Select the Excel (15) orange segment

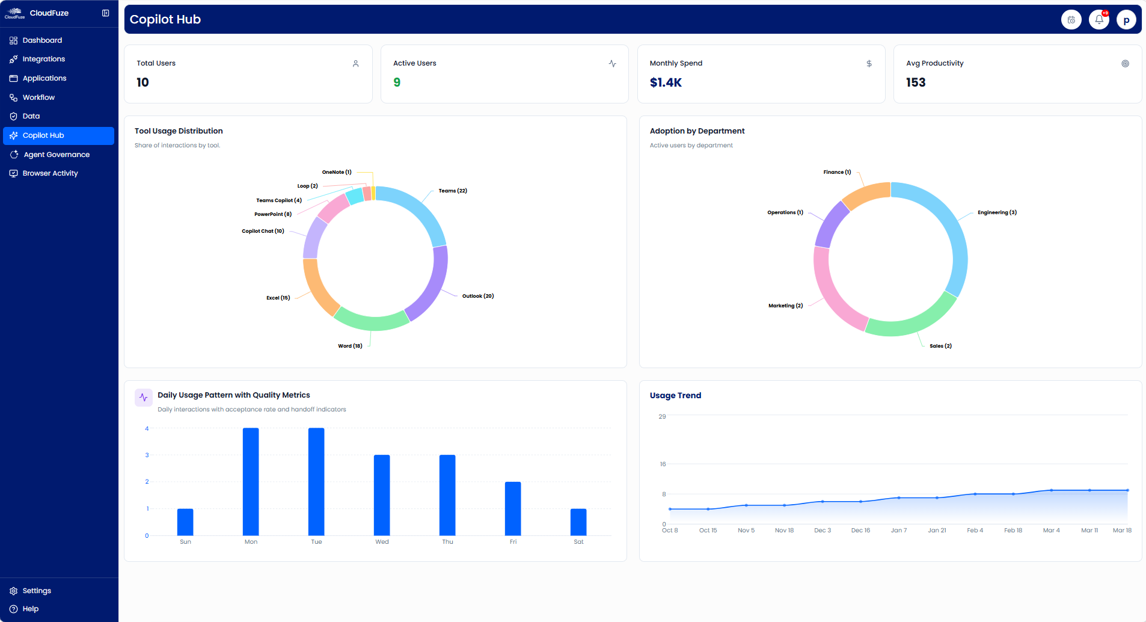click(316, 288)
